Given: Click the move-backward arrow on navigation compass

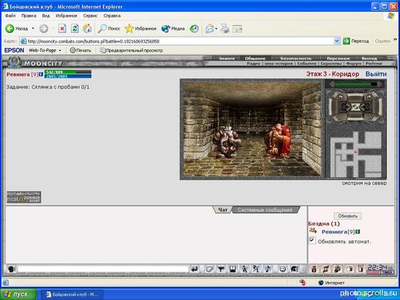Looking at the screenshot, I should [355, 117].
